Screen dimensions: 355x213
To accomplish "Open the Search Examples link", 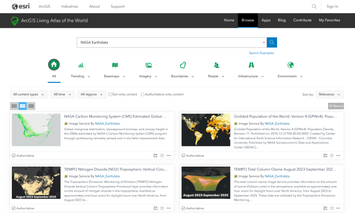I will point(261,53).
